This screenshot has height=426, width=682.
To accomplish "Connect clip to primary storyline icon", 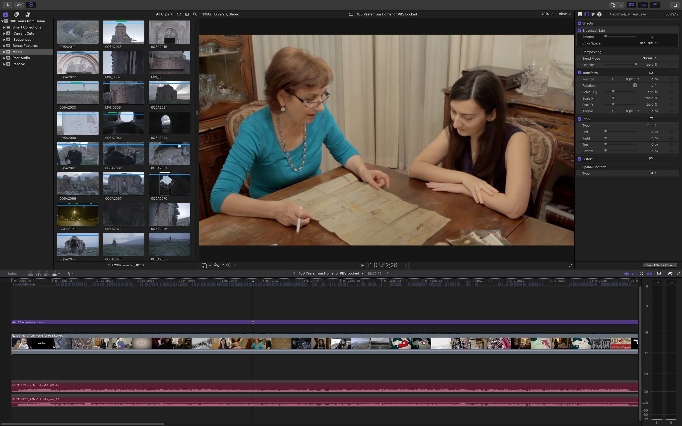I will point(30,273).
